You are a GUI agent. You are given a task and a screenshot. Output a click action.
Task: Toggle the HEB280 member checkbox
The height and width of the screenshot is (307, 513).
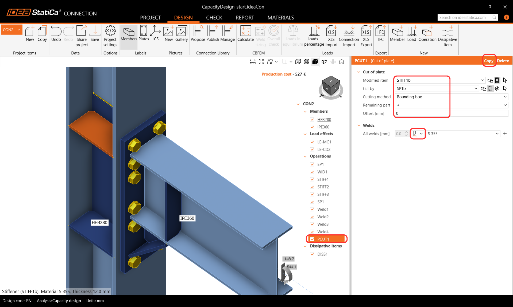312,119
